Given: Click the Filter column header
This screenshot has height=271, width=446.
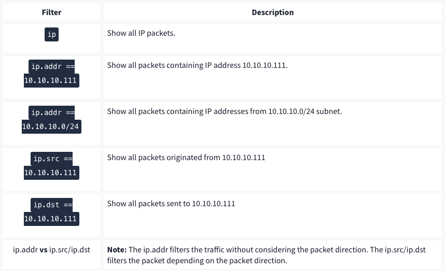Looking at the screenshot, I should pyautogui.click(x=51, y=12).
